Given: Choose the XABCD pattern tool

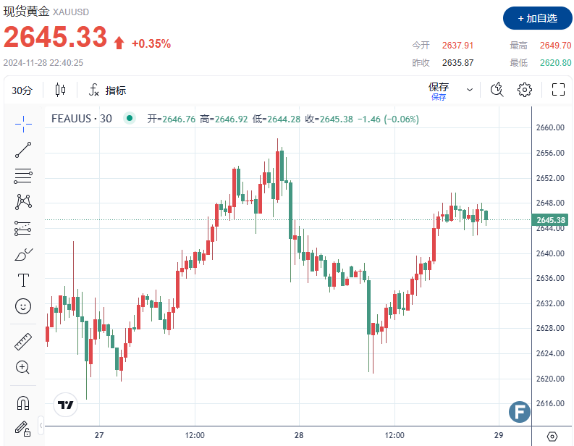Looking at the screenshot, I should [x=23, y=201].
